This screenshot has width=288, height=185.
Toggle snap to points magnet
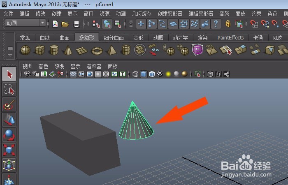point(275,24)
